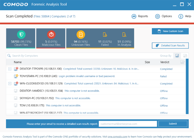Select the Clean Files shield tile
This screenshot has width=194, height=140.
tap(21, 38)
